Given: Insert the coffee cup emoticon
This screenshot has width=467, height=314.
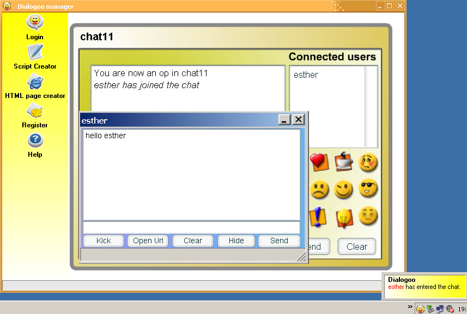Looking at the screenshot, I should click(344, 162).
